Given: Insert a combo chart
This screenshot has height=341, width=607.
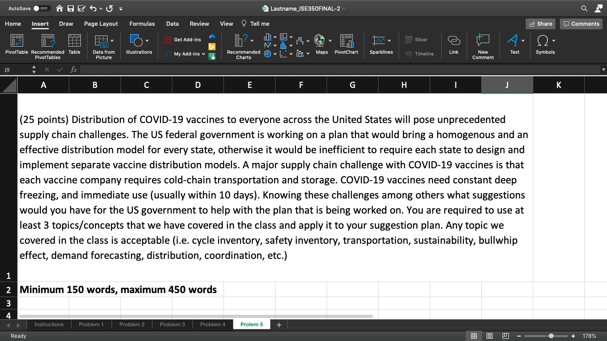Looking at the screenshot, I should coord(300,54).
